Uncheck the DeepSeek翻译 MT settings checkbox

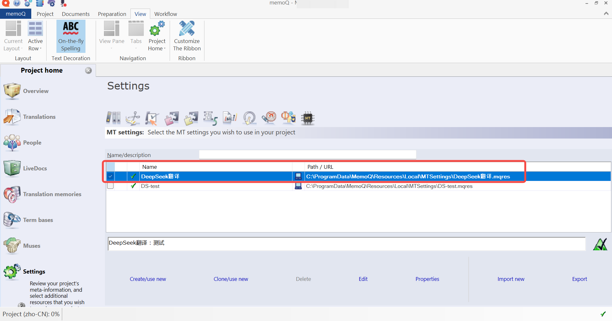click(x=110, y=176)
